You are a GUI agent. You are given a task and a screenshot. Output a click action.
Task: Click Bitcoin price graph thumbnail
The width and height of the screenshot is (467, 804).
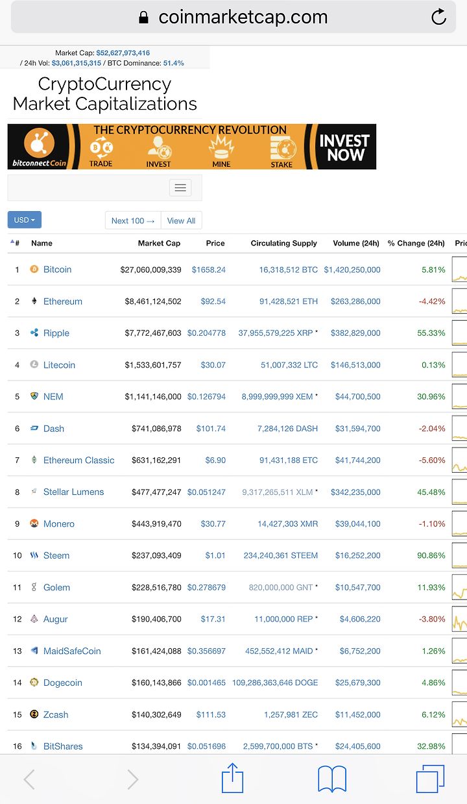[x=459, y=269]
